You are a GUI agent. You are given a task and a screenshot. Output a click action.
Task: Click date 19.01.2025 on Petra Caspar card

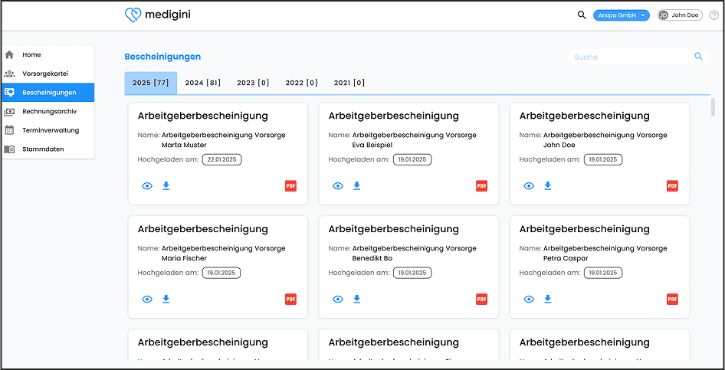pyautogui.click(x=603, y=273)
